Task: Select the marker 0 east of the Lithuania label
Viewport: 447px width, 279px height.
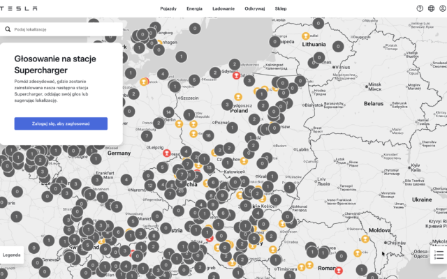Action: coord(338,46)
